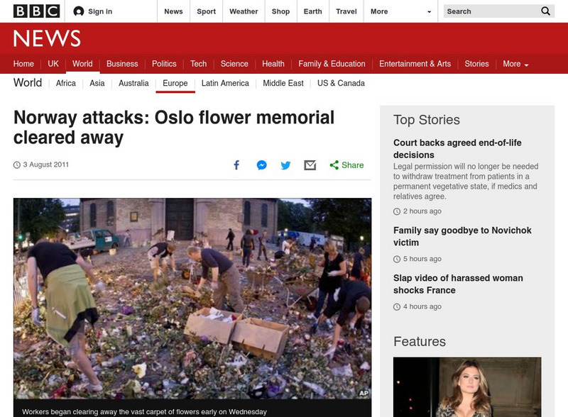This screenshot has height=417, width=568.
Task: Open Asia regional news
Action: 97,83
